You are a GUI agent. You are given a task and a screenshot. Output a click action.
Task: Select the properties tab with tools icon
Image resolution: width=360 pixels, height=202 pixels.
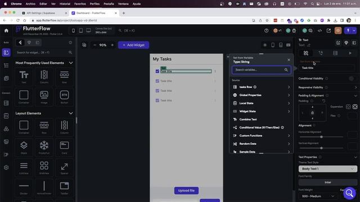306,53
